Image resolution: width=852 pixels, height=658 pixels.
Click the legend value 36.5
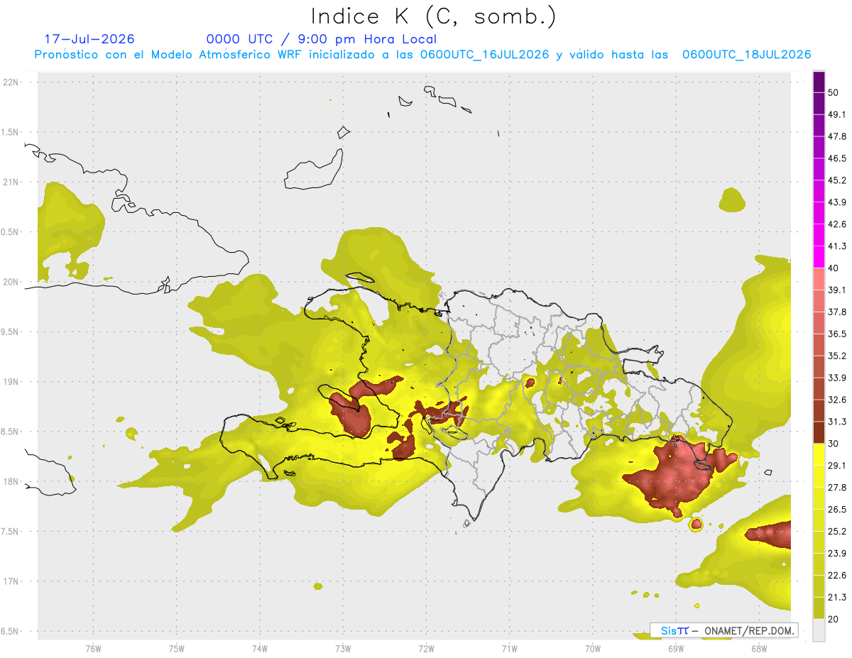[837, 334]
